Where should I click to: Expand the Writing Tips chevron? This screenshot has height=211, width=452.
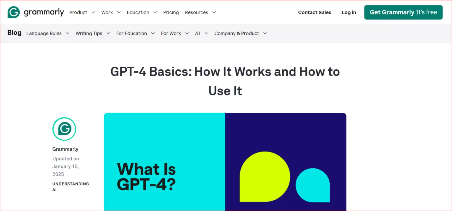(x=108, y=33)
